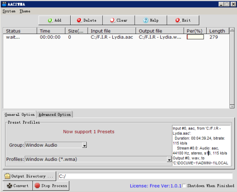The width and height of the screenshot is (237, 192).
Task: Click the Size column header
Action: (x=76, y=31)
